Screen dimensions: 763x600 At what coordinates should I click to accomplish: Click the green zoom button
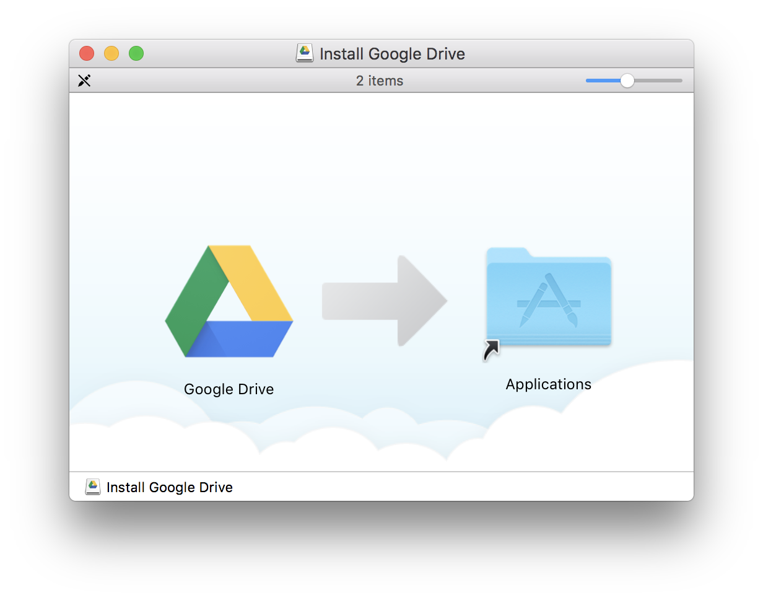[x=136, y=53]
